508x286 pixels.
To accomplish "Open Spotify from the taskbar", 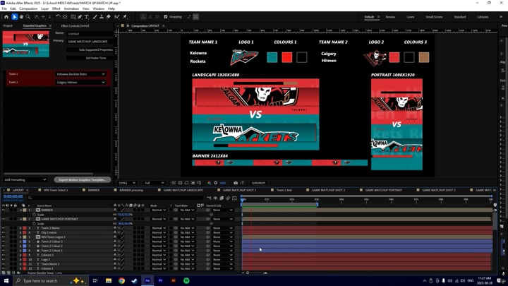I will pyautogui.click(x=186, y=281).
